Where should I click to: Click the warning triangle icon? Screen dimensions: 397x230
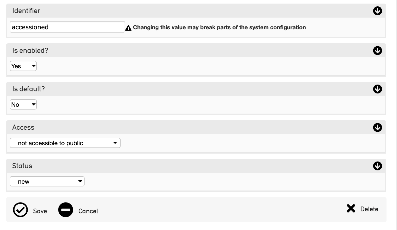[129, 28]
